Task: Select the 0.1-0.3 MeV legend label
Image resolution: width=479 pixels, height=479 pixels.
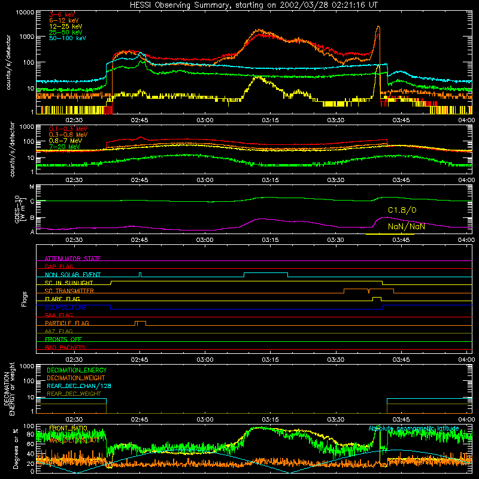Action: [x=68, y=129]
